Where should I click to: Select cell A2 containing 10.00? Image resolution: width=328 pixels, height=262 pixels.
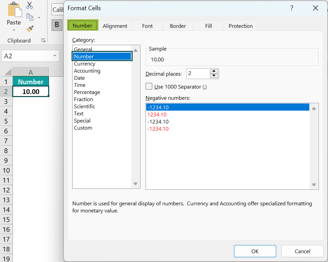[x=31, y=91]
